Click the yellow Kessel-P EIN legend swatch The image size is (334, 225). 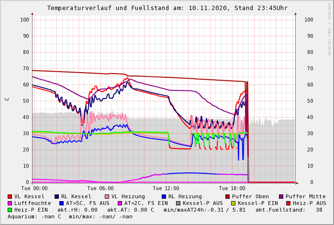coord(234,203)
